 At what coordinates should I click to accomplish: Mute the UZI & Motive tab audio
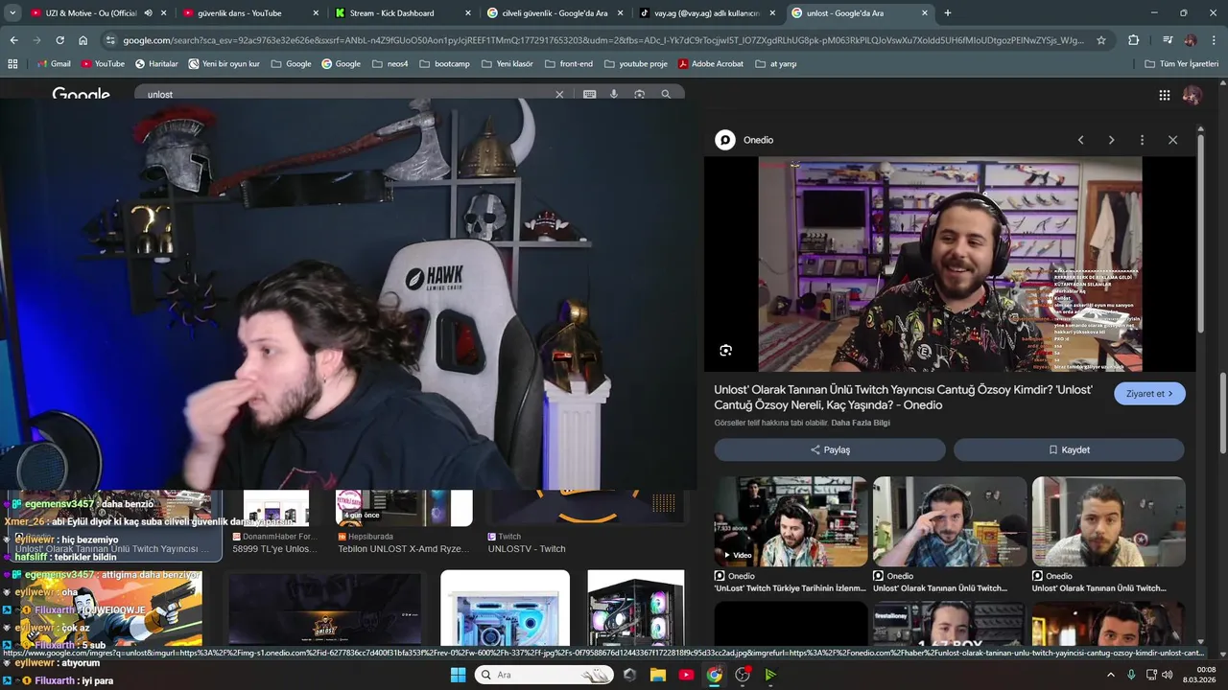tap(148, 13)
